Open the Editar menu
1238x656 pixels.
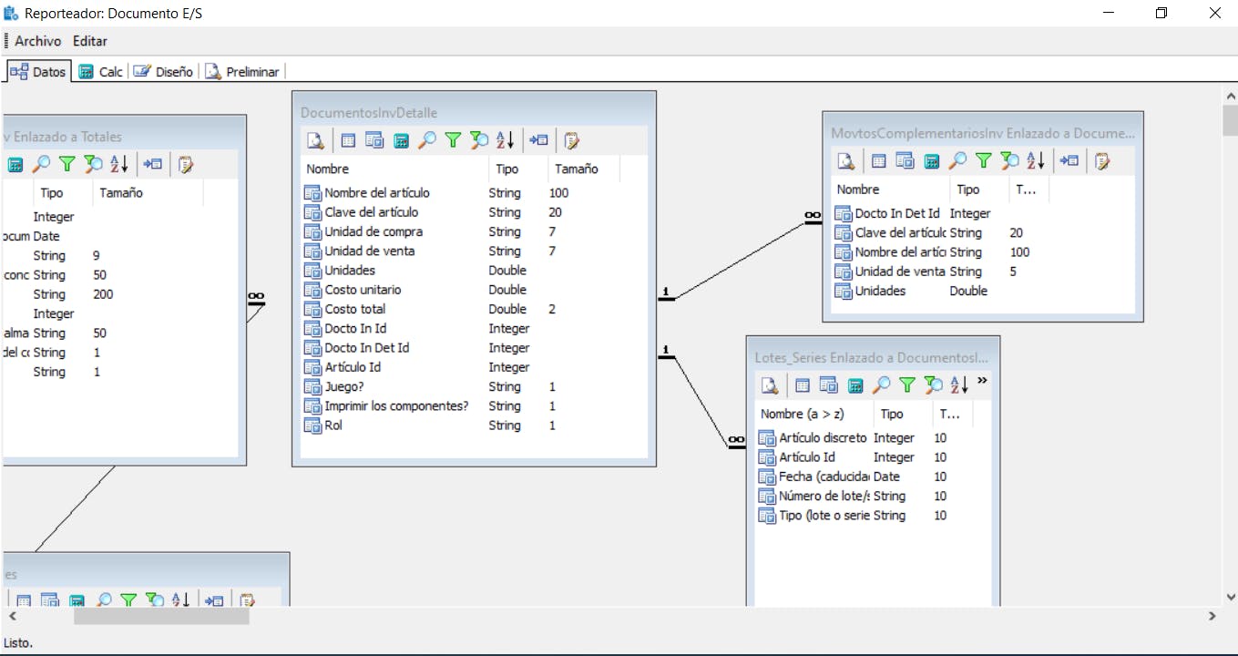pyautogui.click(x=90, y=41)
